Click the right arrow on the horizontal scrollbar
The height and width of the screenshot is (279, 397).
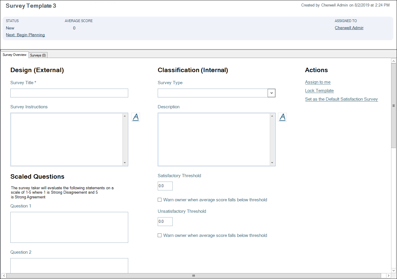point(389,275)
